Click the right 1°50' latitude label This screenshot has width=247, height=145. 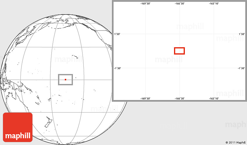(x=242, y=34)
